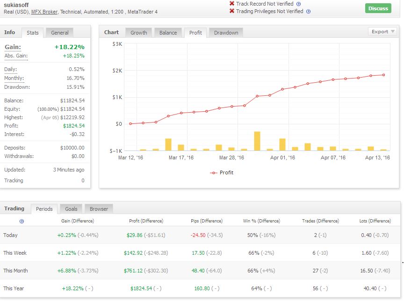
Task: Click the Abs. Gain label
Action: (16, 56)
